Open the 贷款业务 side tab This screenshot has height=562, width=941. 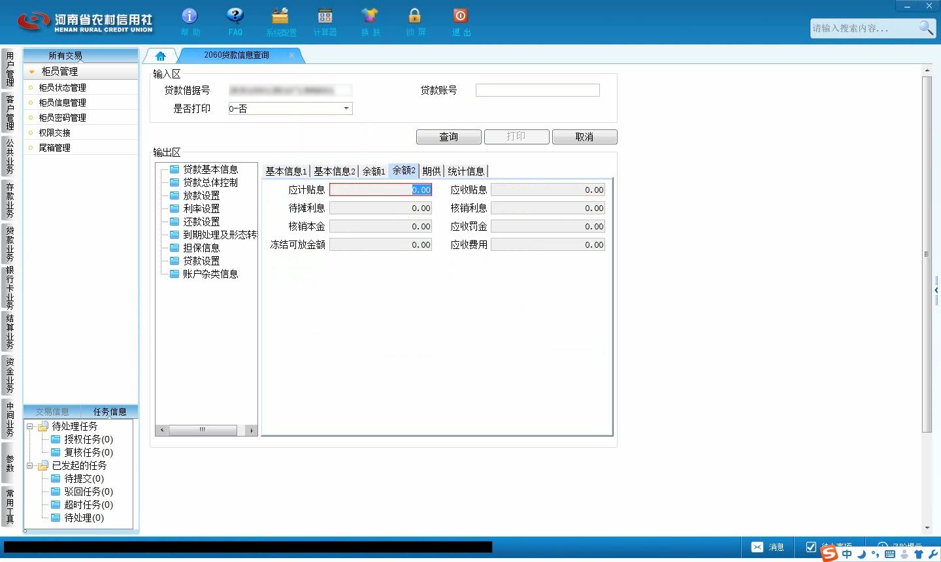pyautogui.click(x=10, y=243)
